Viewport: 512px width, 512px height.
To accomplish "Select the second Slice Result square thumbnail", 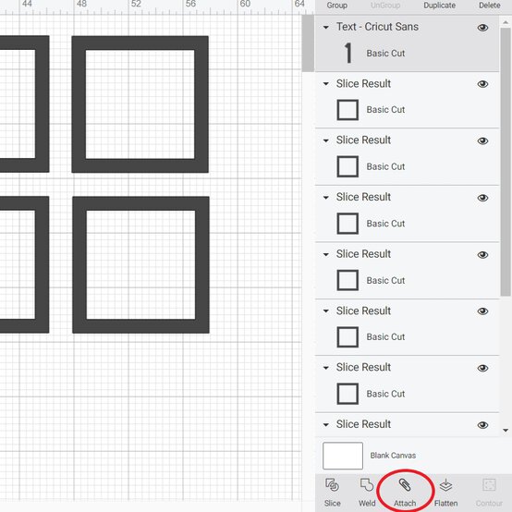I will 347,166.
